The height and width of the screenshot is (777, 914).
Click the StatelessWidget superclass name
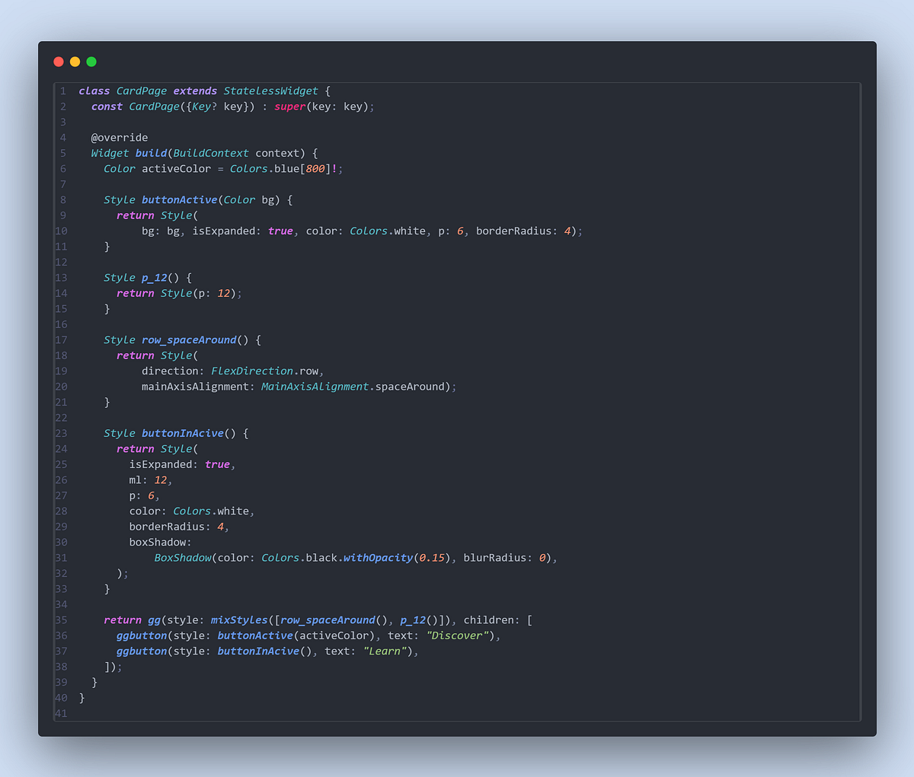point(271,91)
